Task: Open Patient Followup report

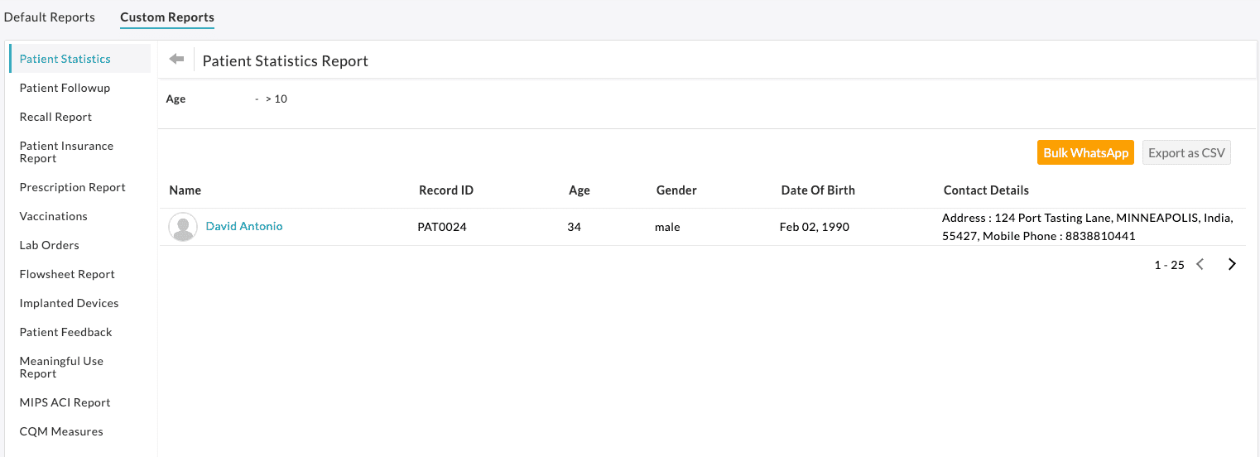Action: pos(65,88)
